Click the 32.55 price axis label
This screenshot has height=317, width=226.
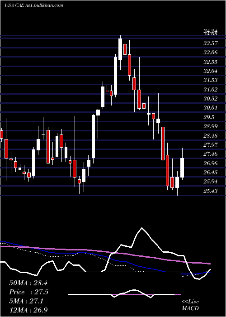coord(211,62)
